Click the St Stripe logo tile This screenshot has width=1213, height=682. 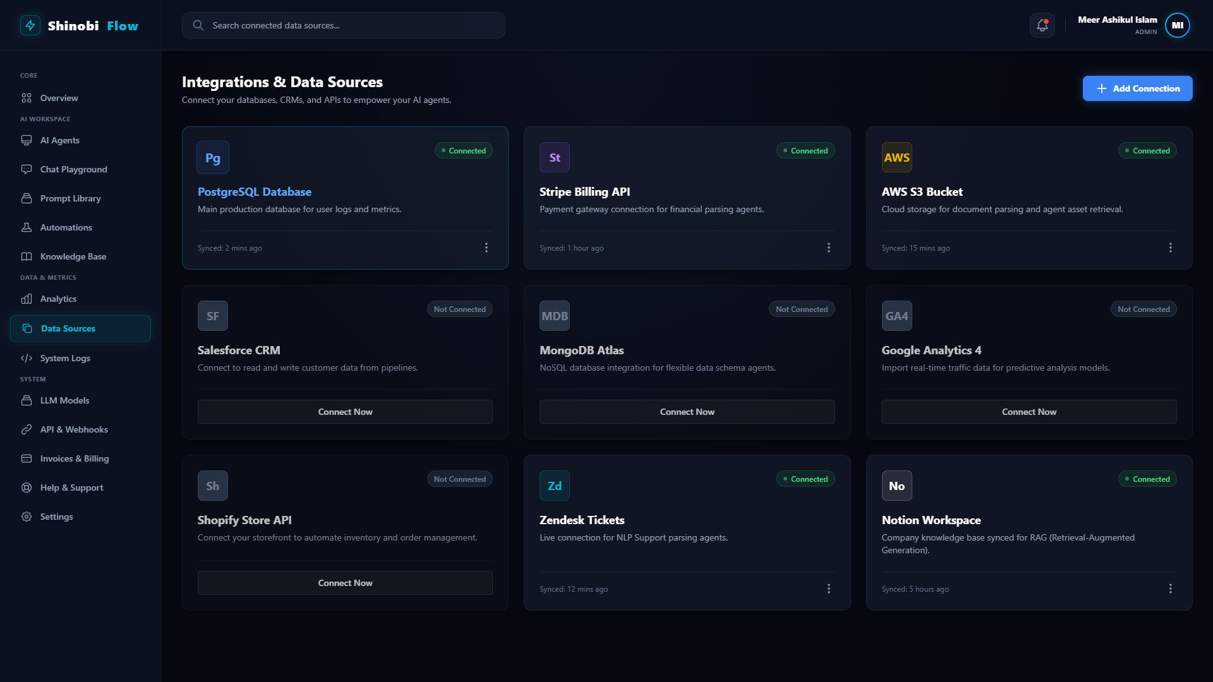click(555, 157)
